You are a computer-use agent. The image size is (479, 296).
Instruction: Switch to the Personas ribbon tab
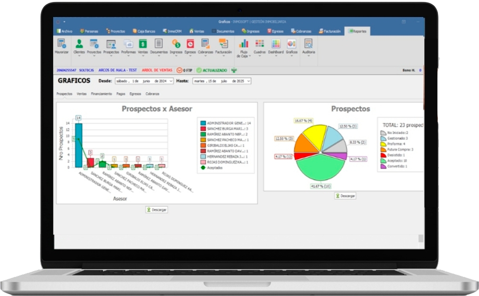89,31
